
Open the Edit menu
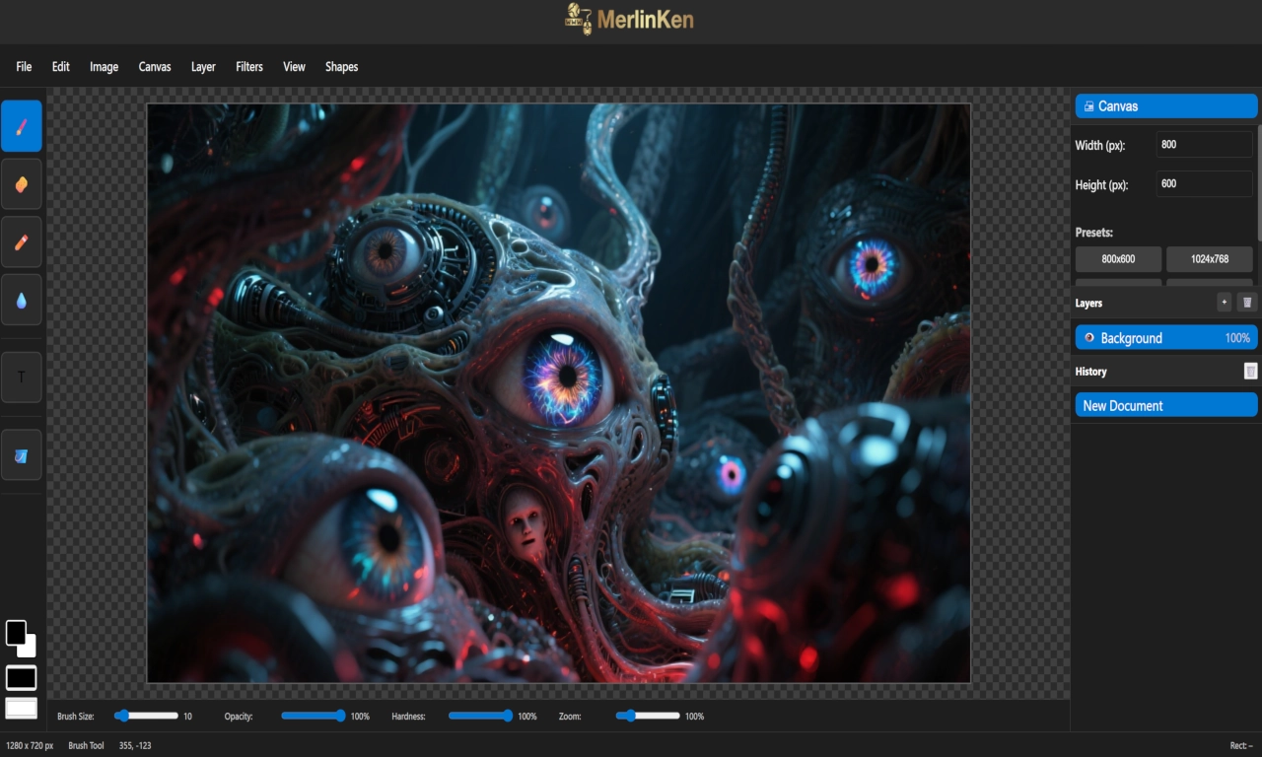60,67
